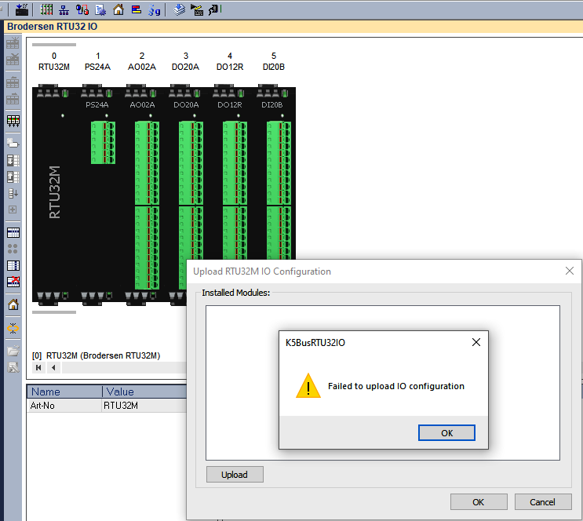Screen dimensions: 583x521
Task: Click the third grayed module sidebar icon
Action: coord(13,82)
